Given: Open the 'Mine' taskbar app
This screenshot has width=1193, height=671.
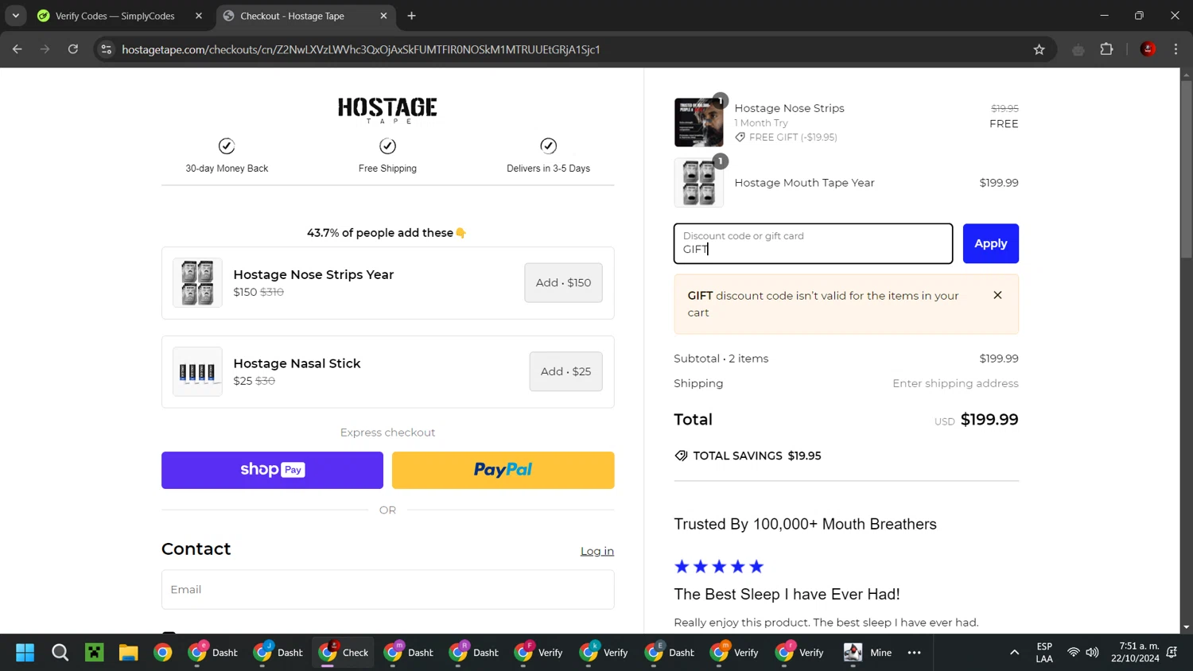Looking at the screenshot, I should [869, 653].
